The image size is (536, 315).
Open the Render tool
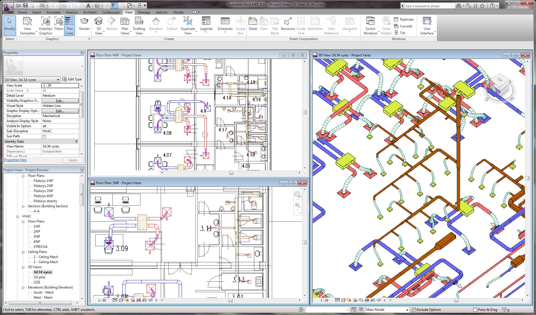(x=84, y=24)
